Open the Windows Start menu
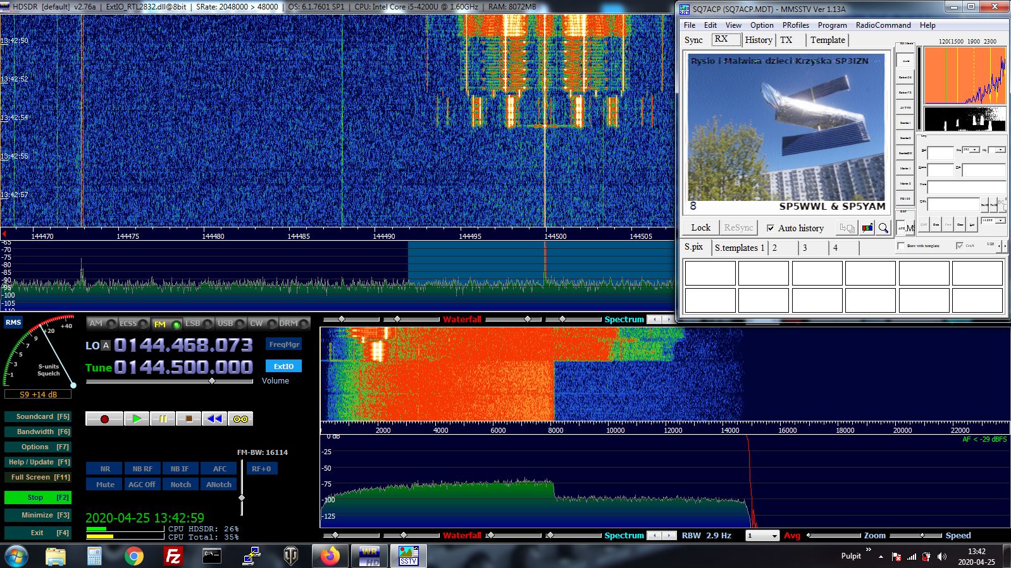 [x=16, y=556]
